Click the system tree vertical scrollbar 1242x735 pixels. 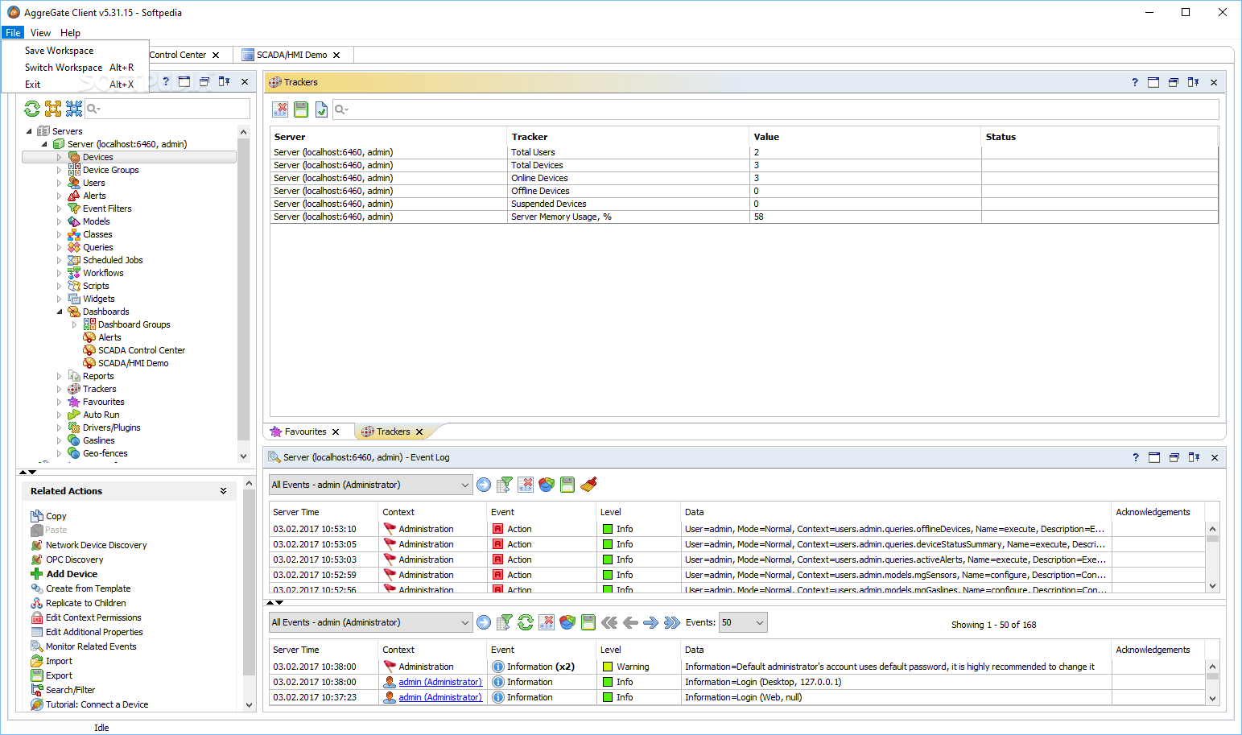pos(243,294)
